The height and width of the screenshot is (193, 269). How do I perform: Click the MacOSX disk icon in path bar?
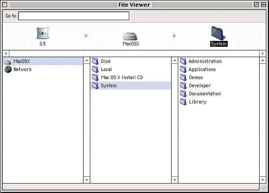point(130,36)
